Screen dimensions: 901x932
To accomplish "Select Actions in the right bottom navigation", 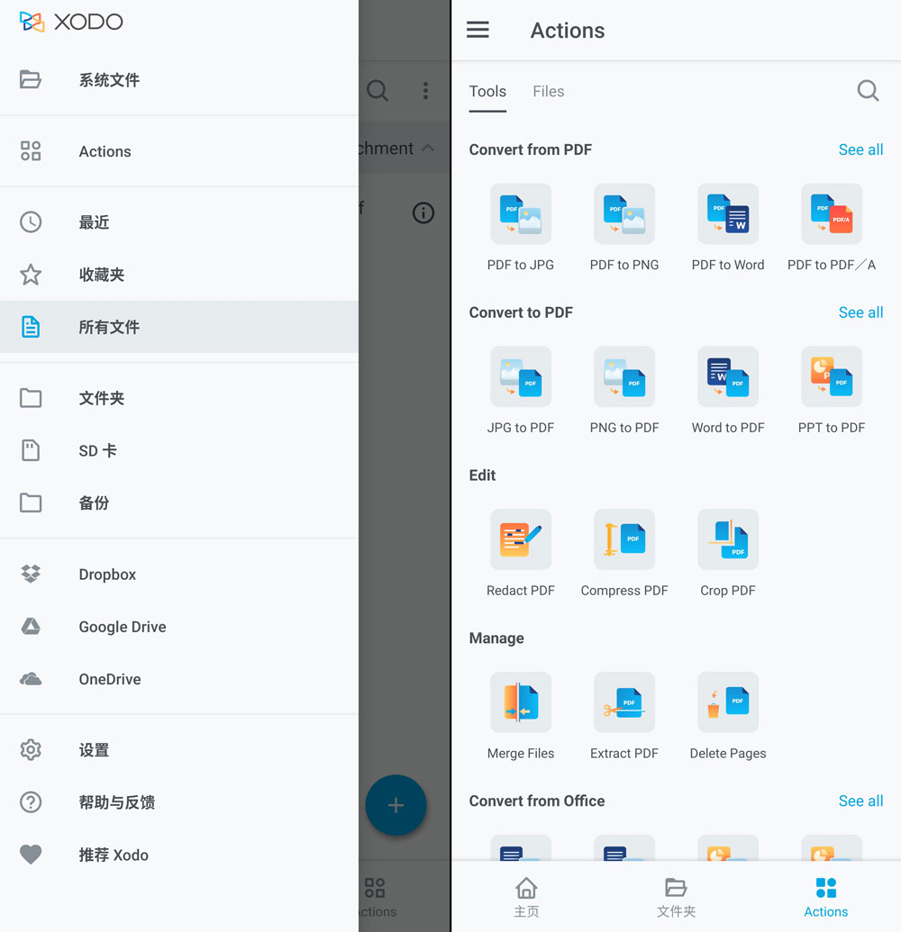I will point(826,897).
